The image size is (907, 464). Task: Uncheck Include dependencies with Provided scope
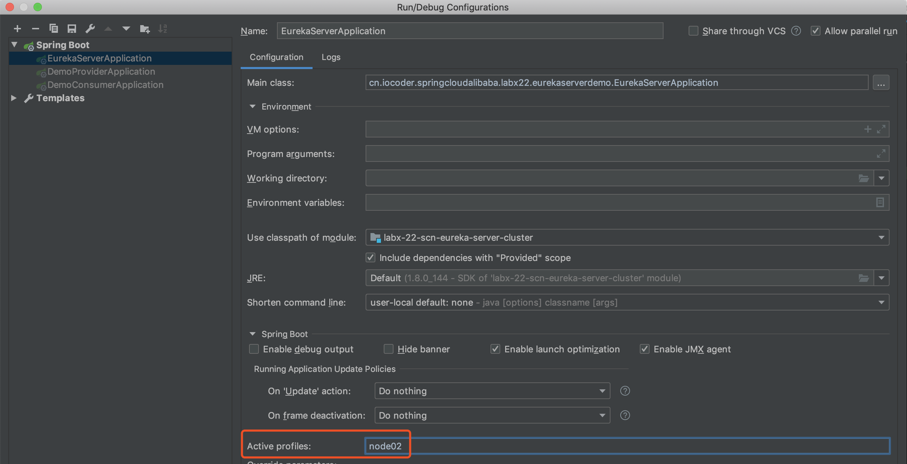[x=370, y=258]
